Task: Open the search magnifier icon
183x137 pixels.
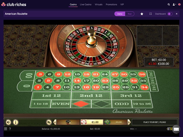Action: tap(169, 4)
